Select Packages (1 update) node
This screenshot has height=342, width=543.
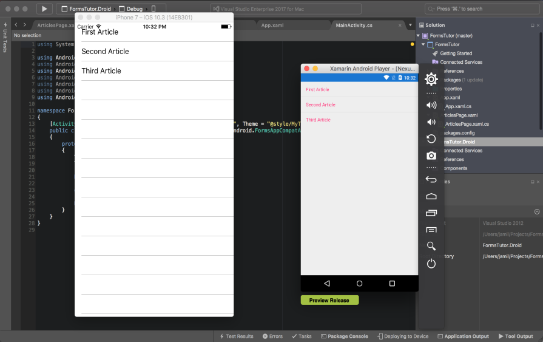click(464, 80)
